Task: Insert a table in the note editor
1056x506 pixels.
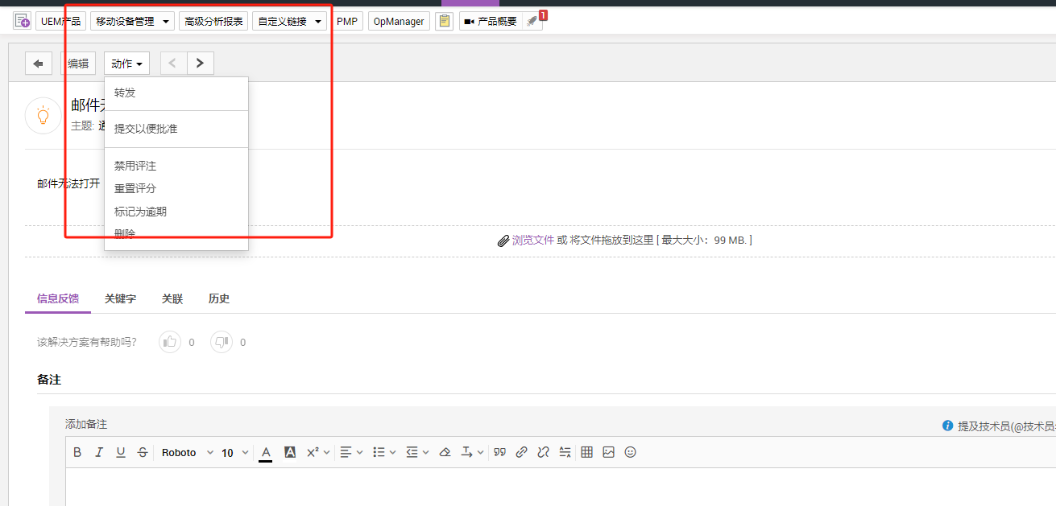Action: click(x=586, y=452)
